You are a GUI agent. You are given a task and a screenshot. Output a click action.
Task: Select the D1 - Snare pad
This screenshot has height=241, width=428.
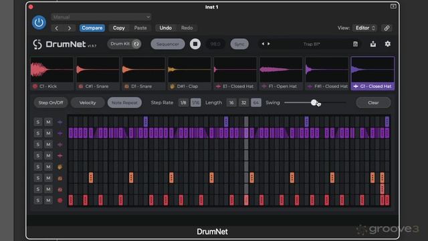click(x=144, y=73)
